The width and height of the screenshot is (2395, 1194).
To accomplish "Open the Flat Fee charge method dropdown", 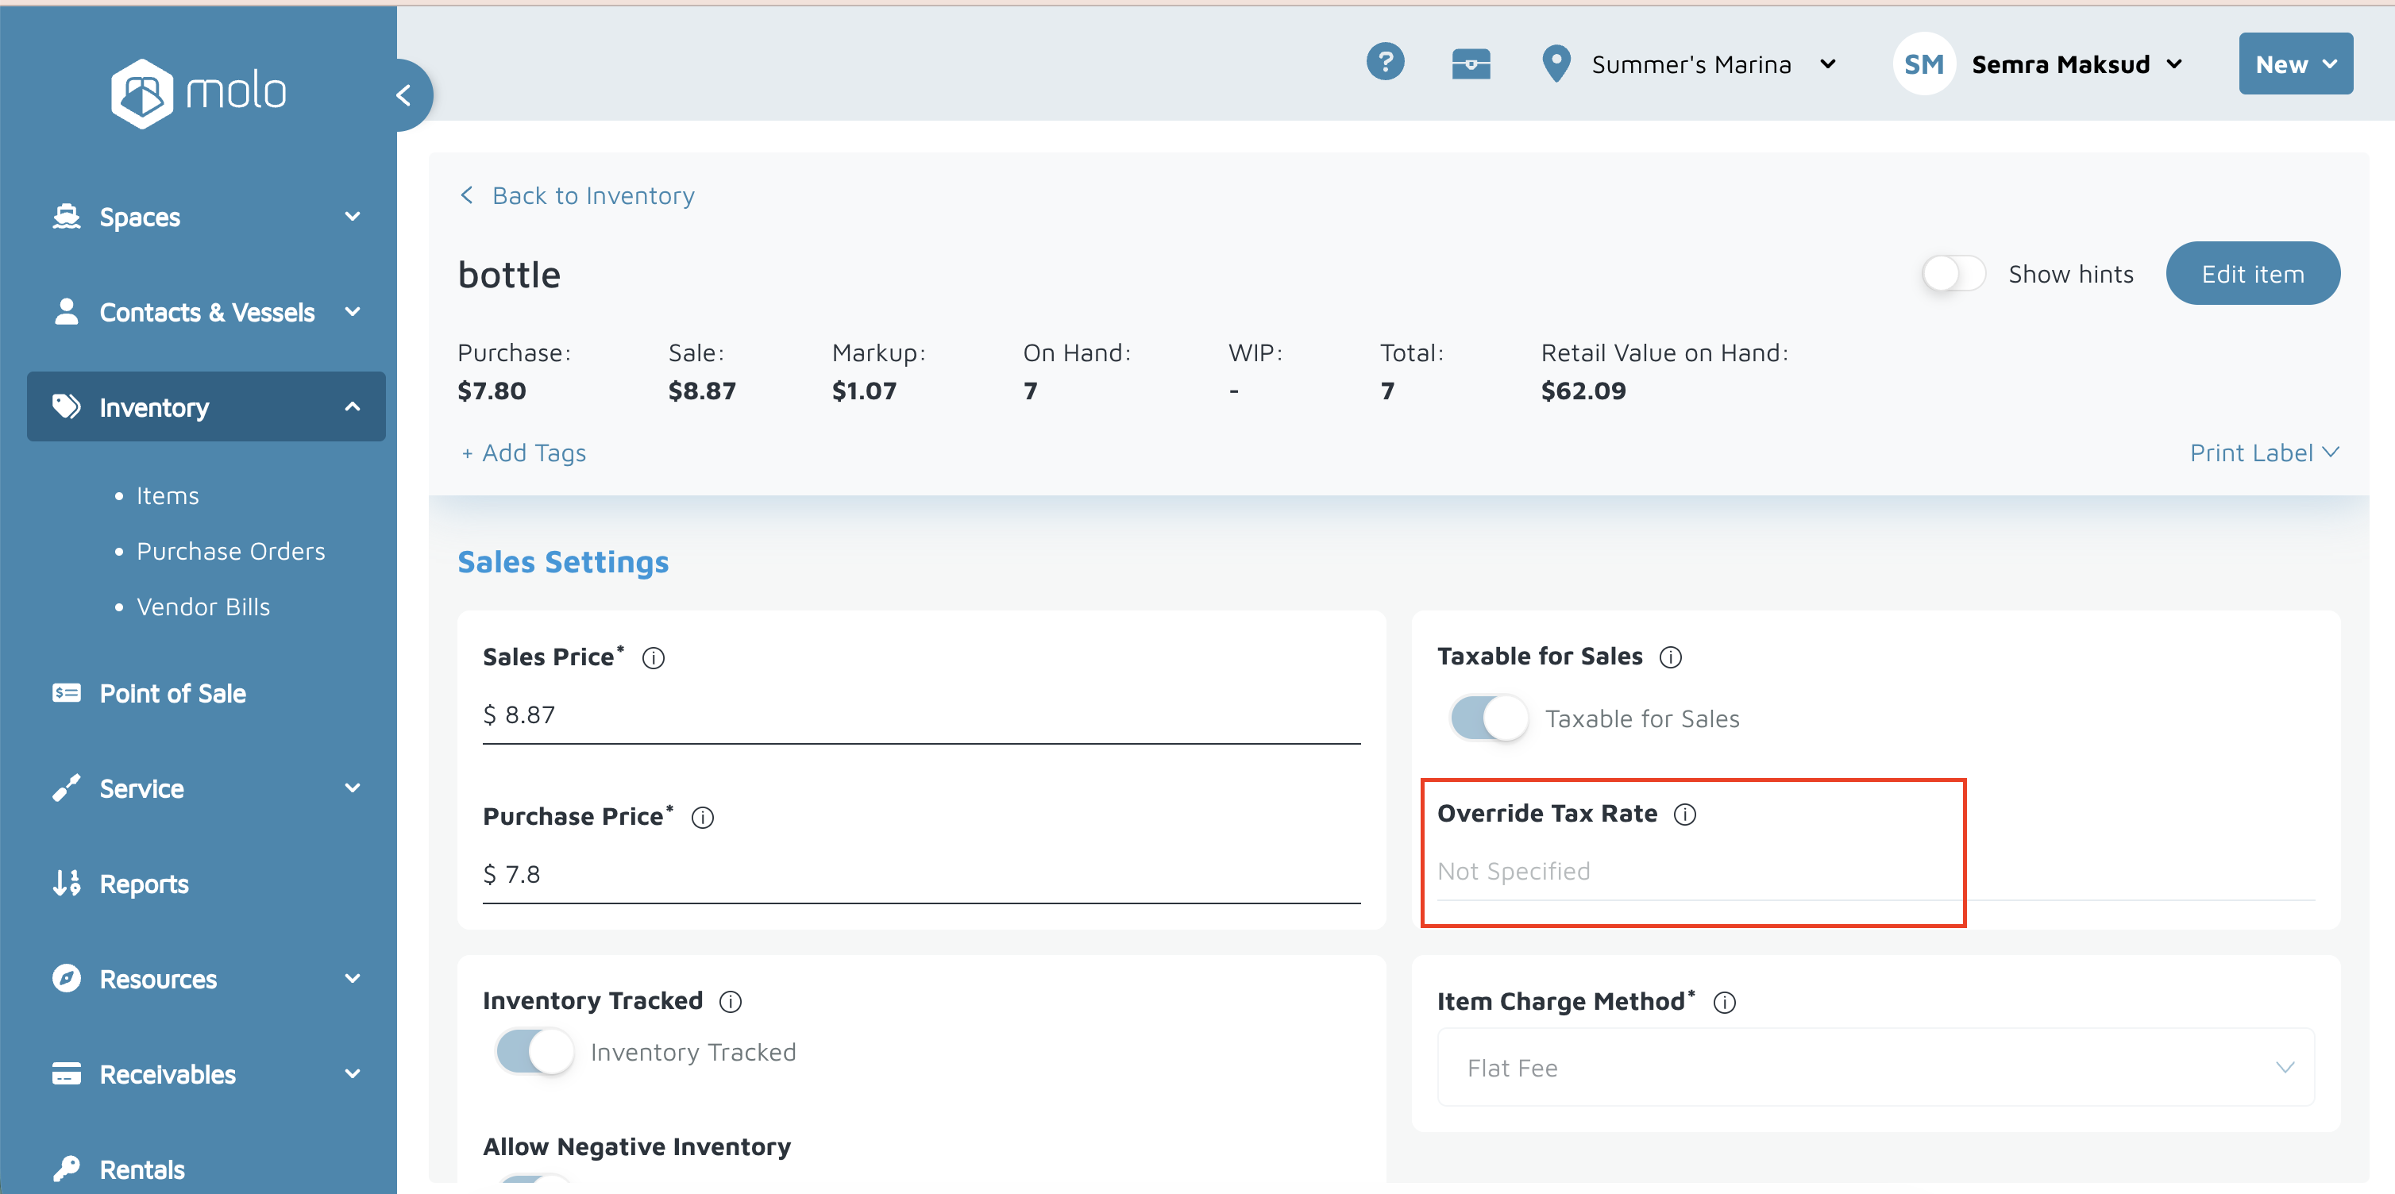I will 1874,1067.
